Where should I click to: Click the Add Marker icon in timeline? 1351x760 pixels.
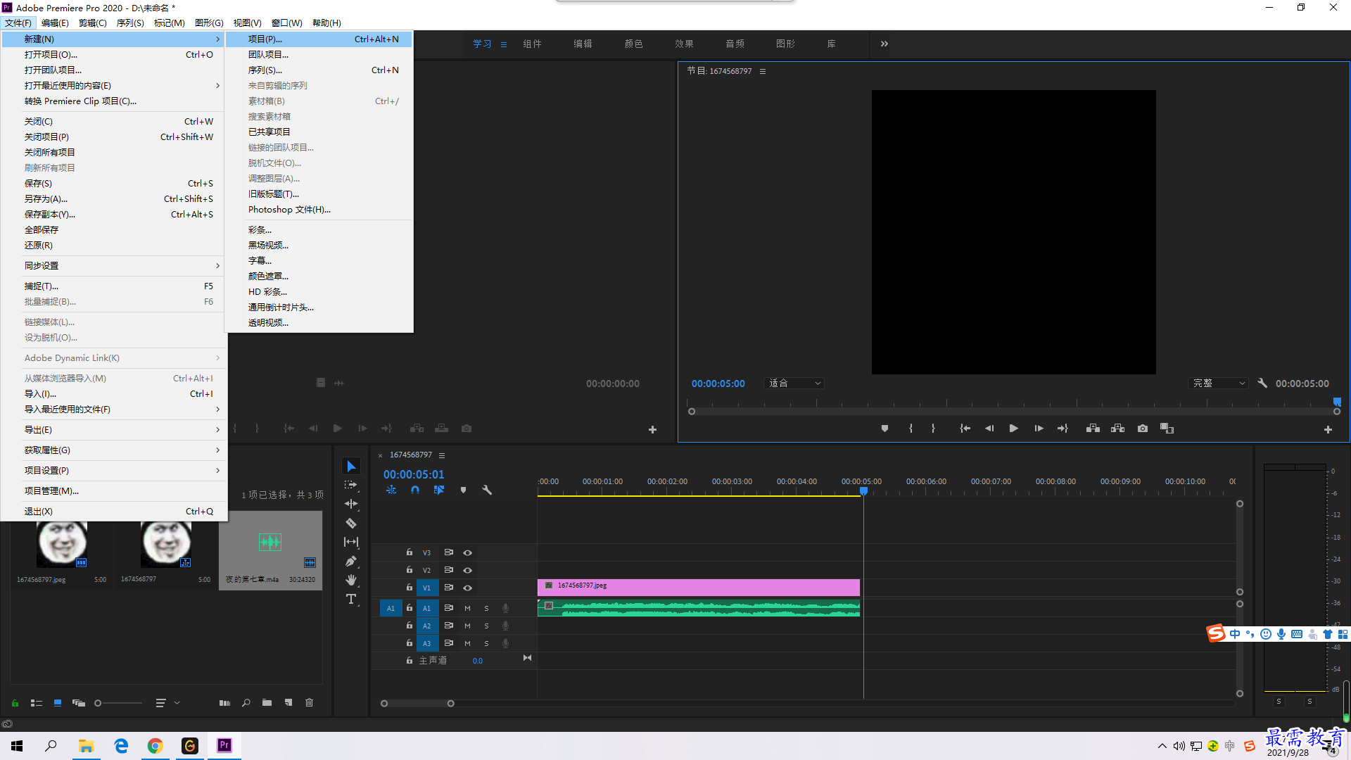click(x=463, y=490)
